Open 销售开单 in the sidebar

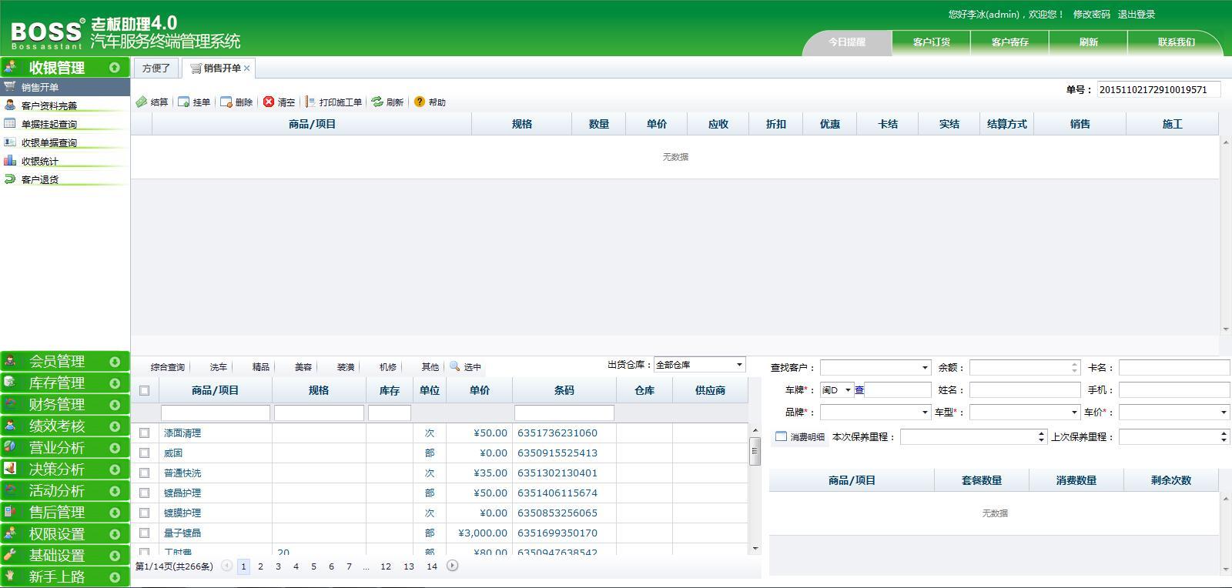[x=65, y=87]
